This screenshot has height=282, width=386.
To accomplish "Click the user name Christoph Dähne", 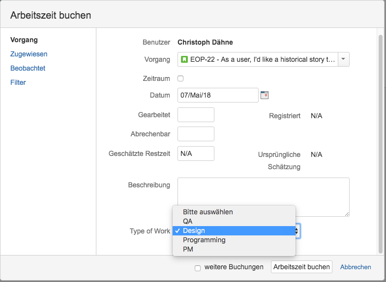I will click(205, 42).
